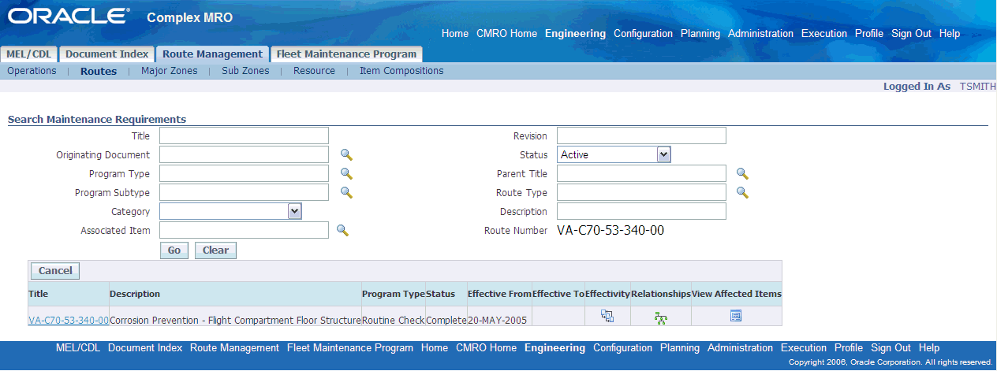997x371 pixels.
Task: Open footer Planning link
Action: pyautogui.click(x=680, y=347)
